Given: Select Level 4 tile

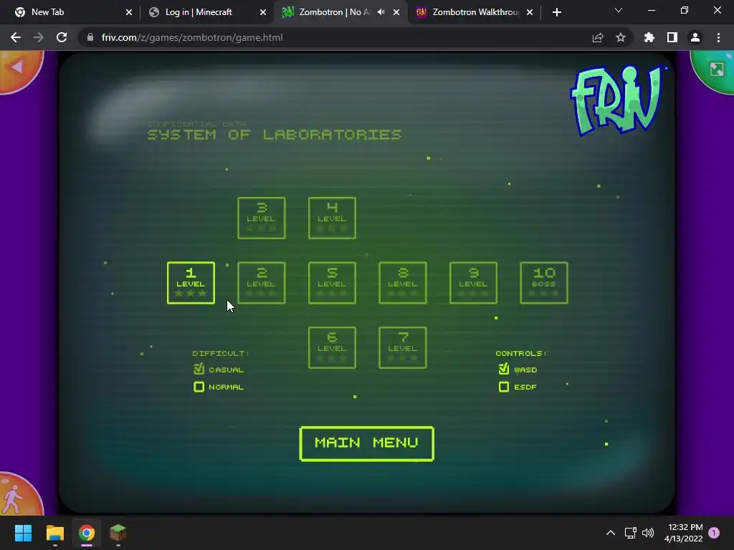Looking at the screenshot, I should (332, 218).
